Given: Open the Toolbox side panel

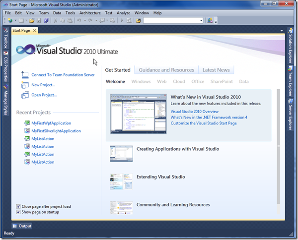Looking at the screenshot, I should pos(5,39).
